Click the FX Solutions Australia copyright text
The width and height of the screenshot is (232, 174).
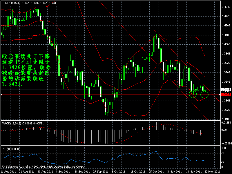click(x=43, y=166)
